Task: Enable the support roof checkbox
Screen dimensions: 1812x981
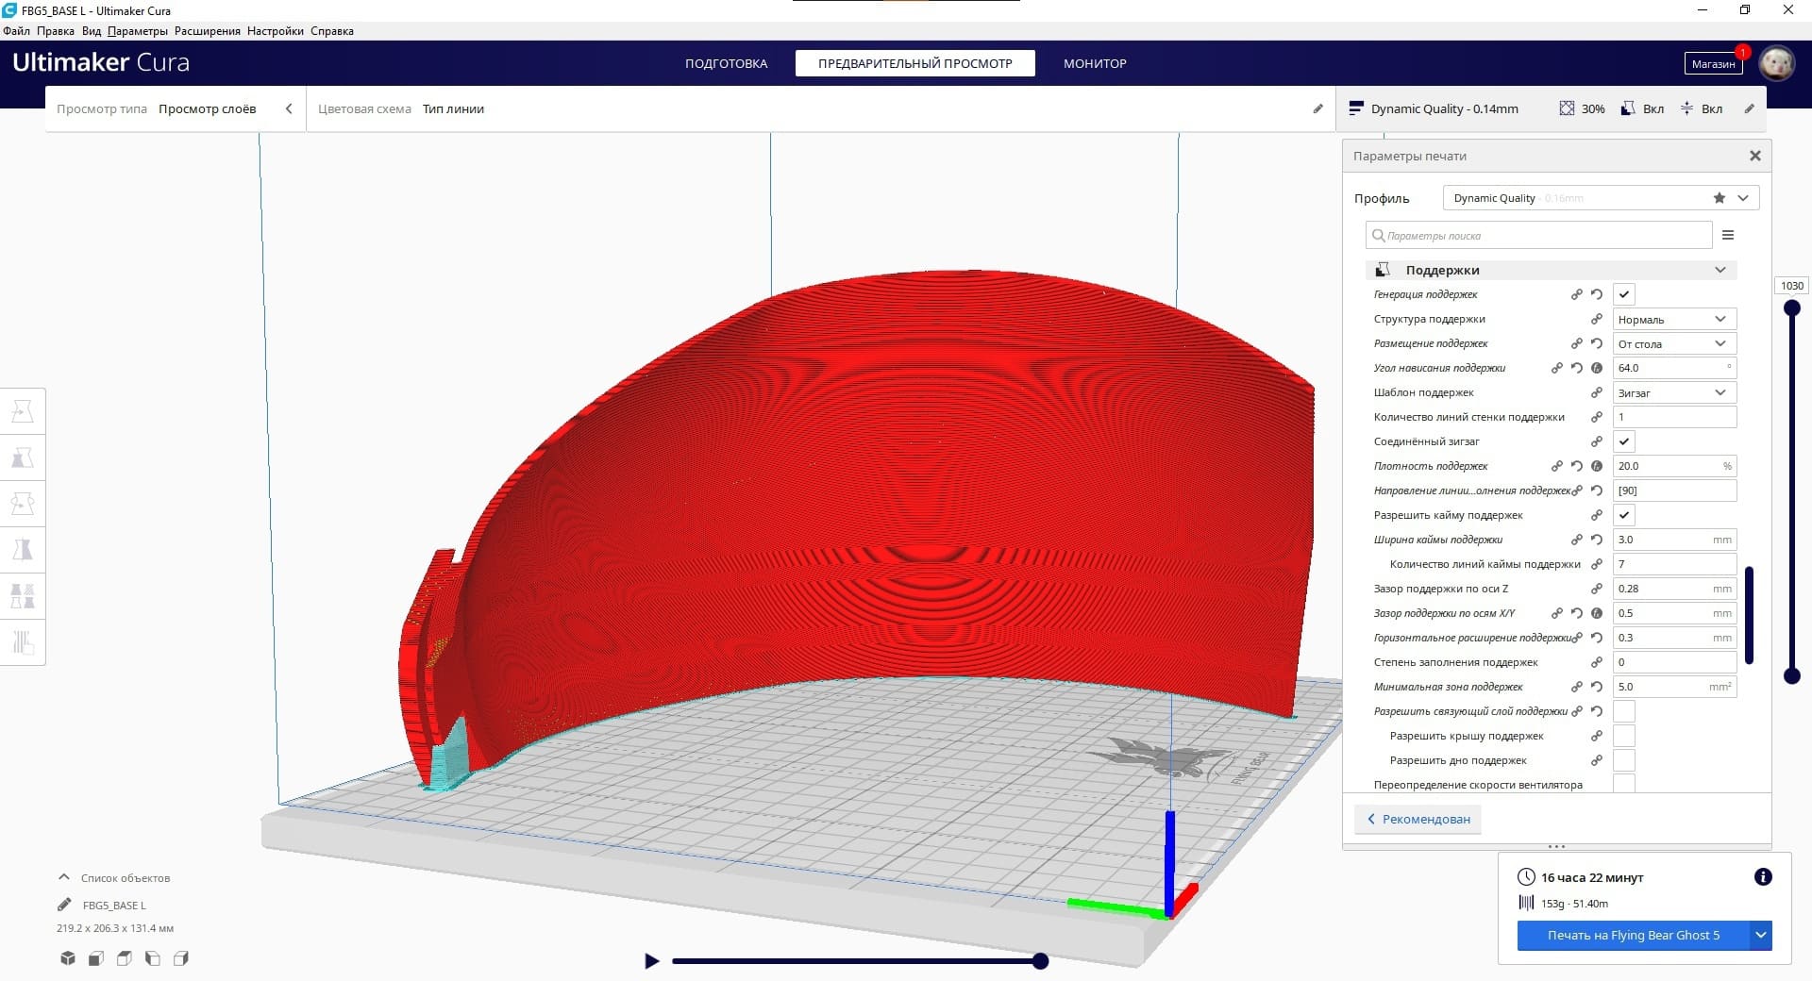Action: 1624,736
